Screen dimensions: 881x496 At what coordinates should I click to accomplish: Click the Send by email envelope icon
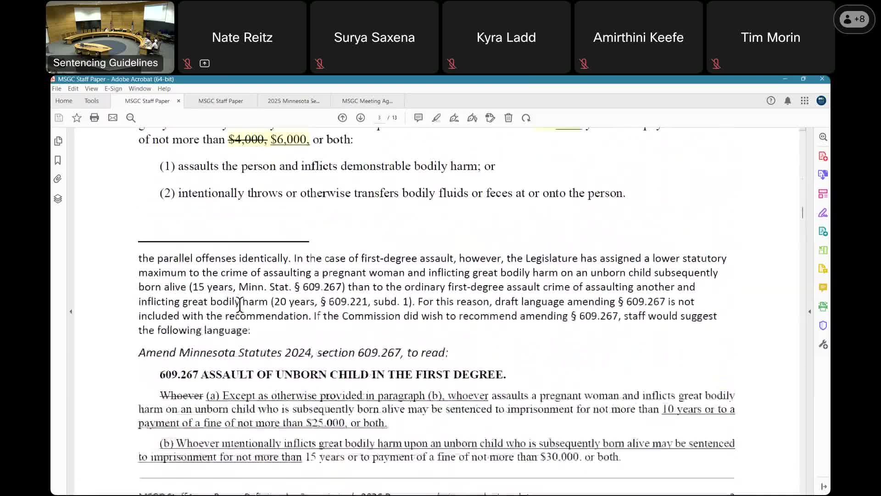coord(112,118)
